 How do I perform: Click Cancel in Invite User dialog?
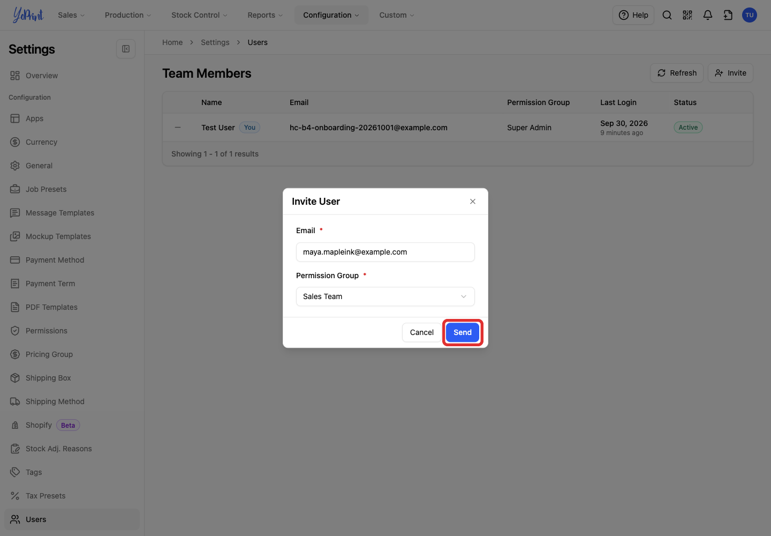(422, 332)
